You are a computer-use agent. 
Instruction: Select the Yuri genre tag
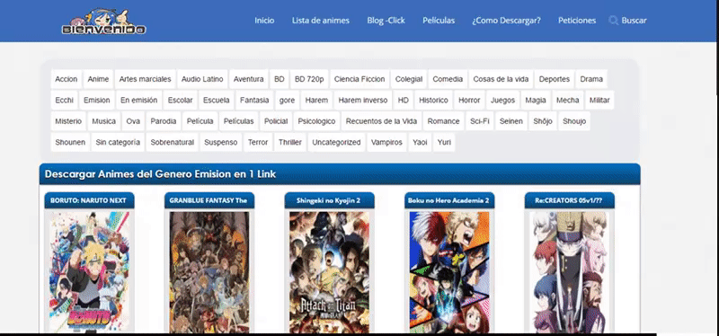pyautogui.click(x=444, y=142)
